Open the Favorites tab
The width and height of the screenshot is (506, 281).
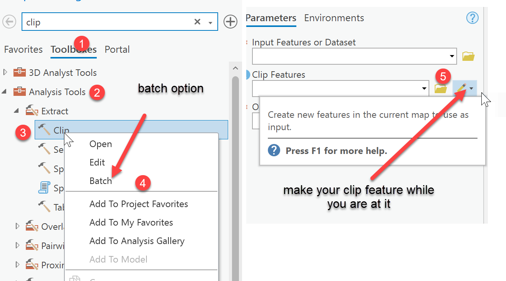tap(23, 49)
